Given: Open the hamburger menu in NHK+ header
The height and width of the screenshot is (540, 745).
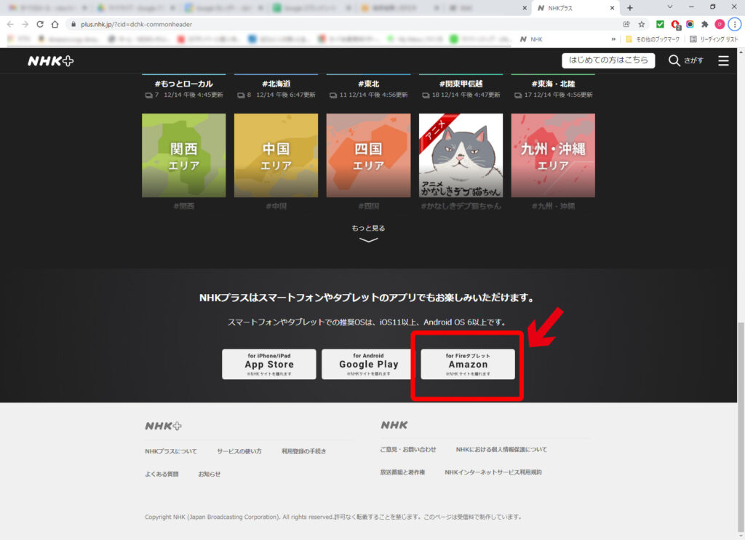Looking at the screenshot, I should click(723, 61).
